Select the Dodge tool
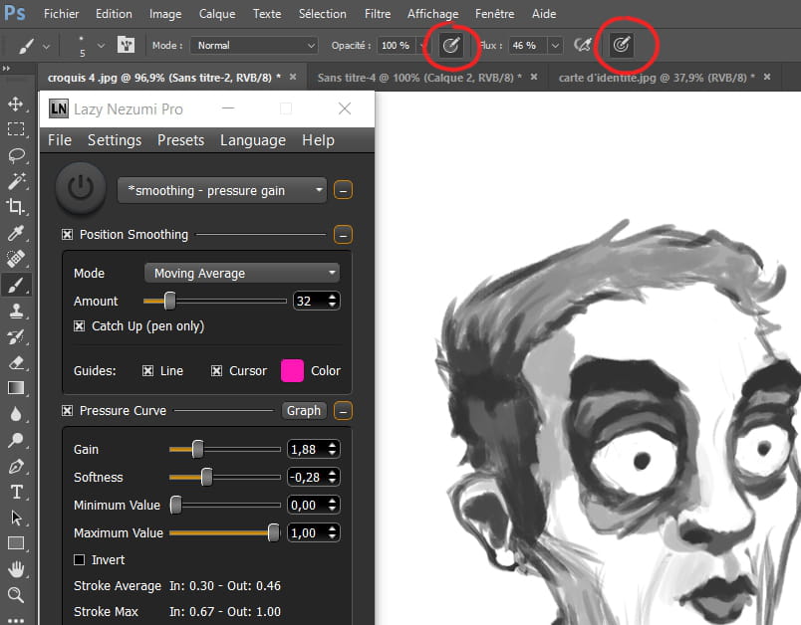801x625 pixels. [x=16, y=440]
